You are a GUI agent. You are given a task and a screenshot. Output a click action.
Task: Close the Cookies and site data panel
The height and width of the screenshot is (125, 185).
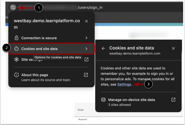[x=173, y=48]
